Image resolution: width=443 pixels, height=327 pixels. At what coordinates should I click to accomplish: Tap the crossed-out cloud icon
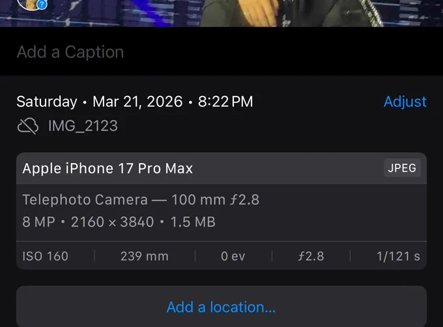(28, 126)
